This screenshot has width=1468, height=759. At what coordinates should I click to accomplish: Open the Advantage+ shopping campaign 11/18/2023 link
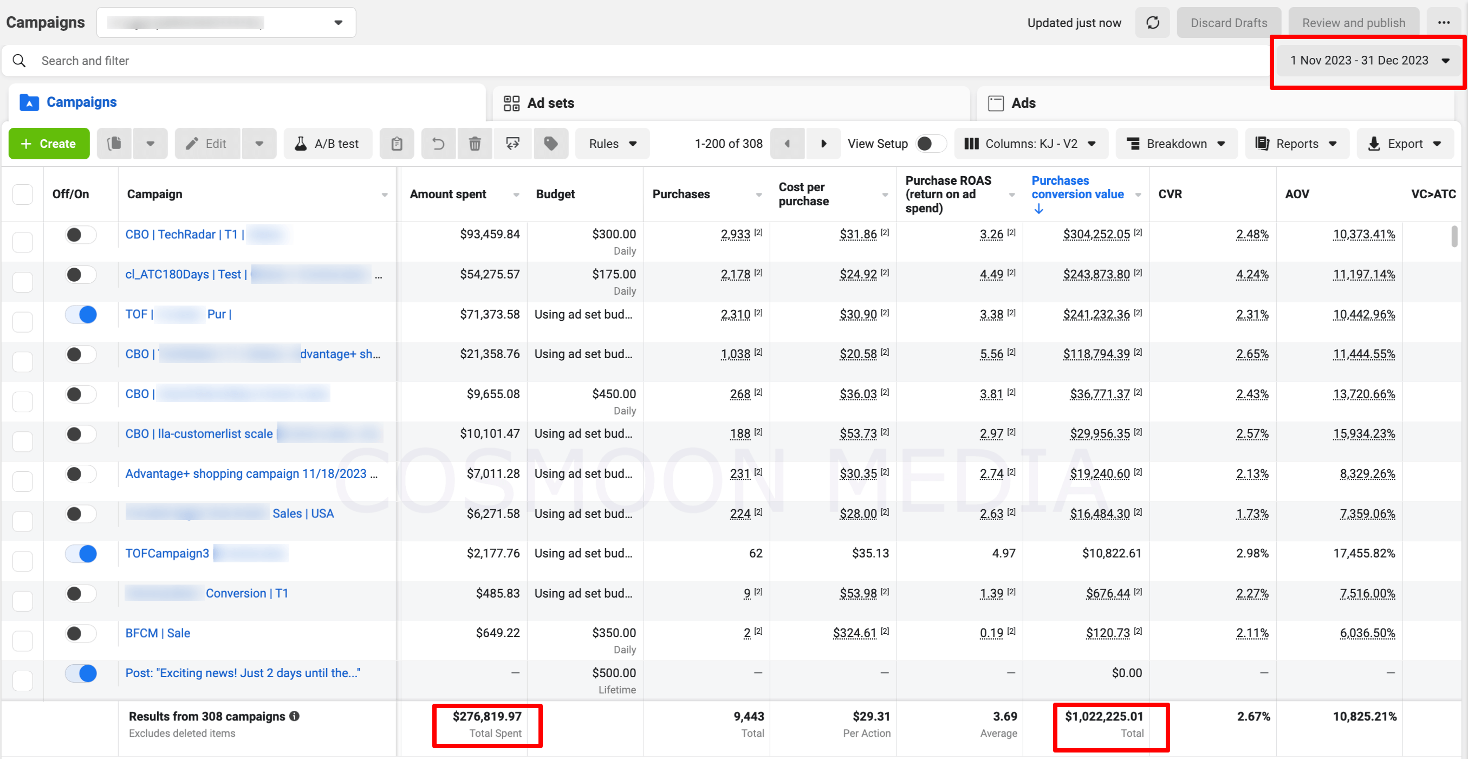pos(245,473)
